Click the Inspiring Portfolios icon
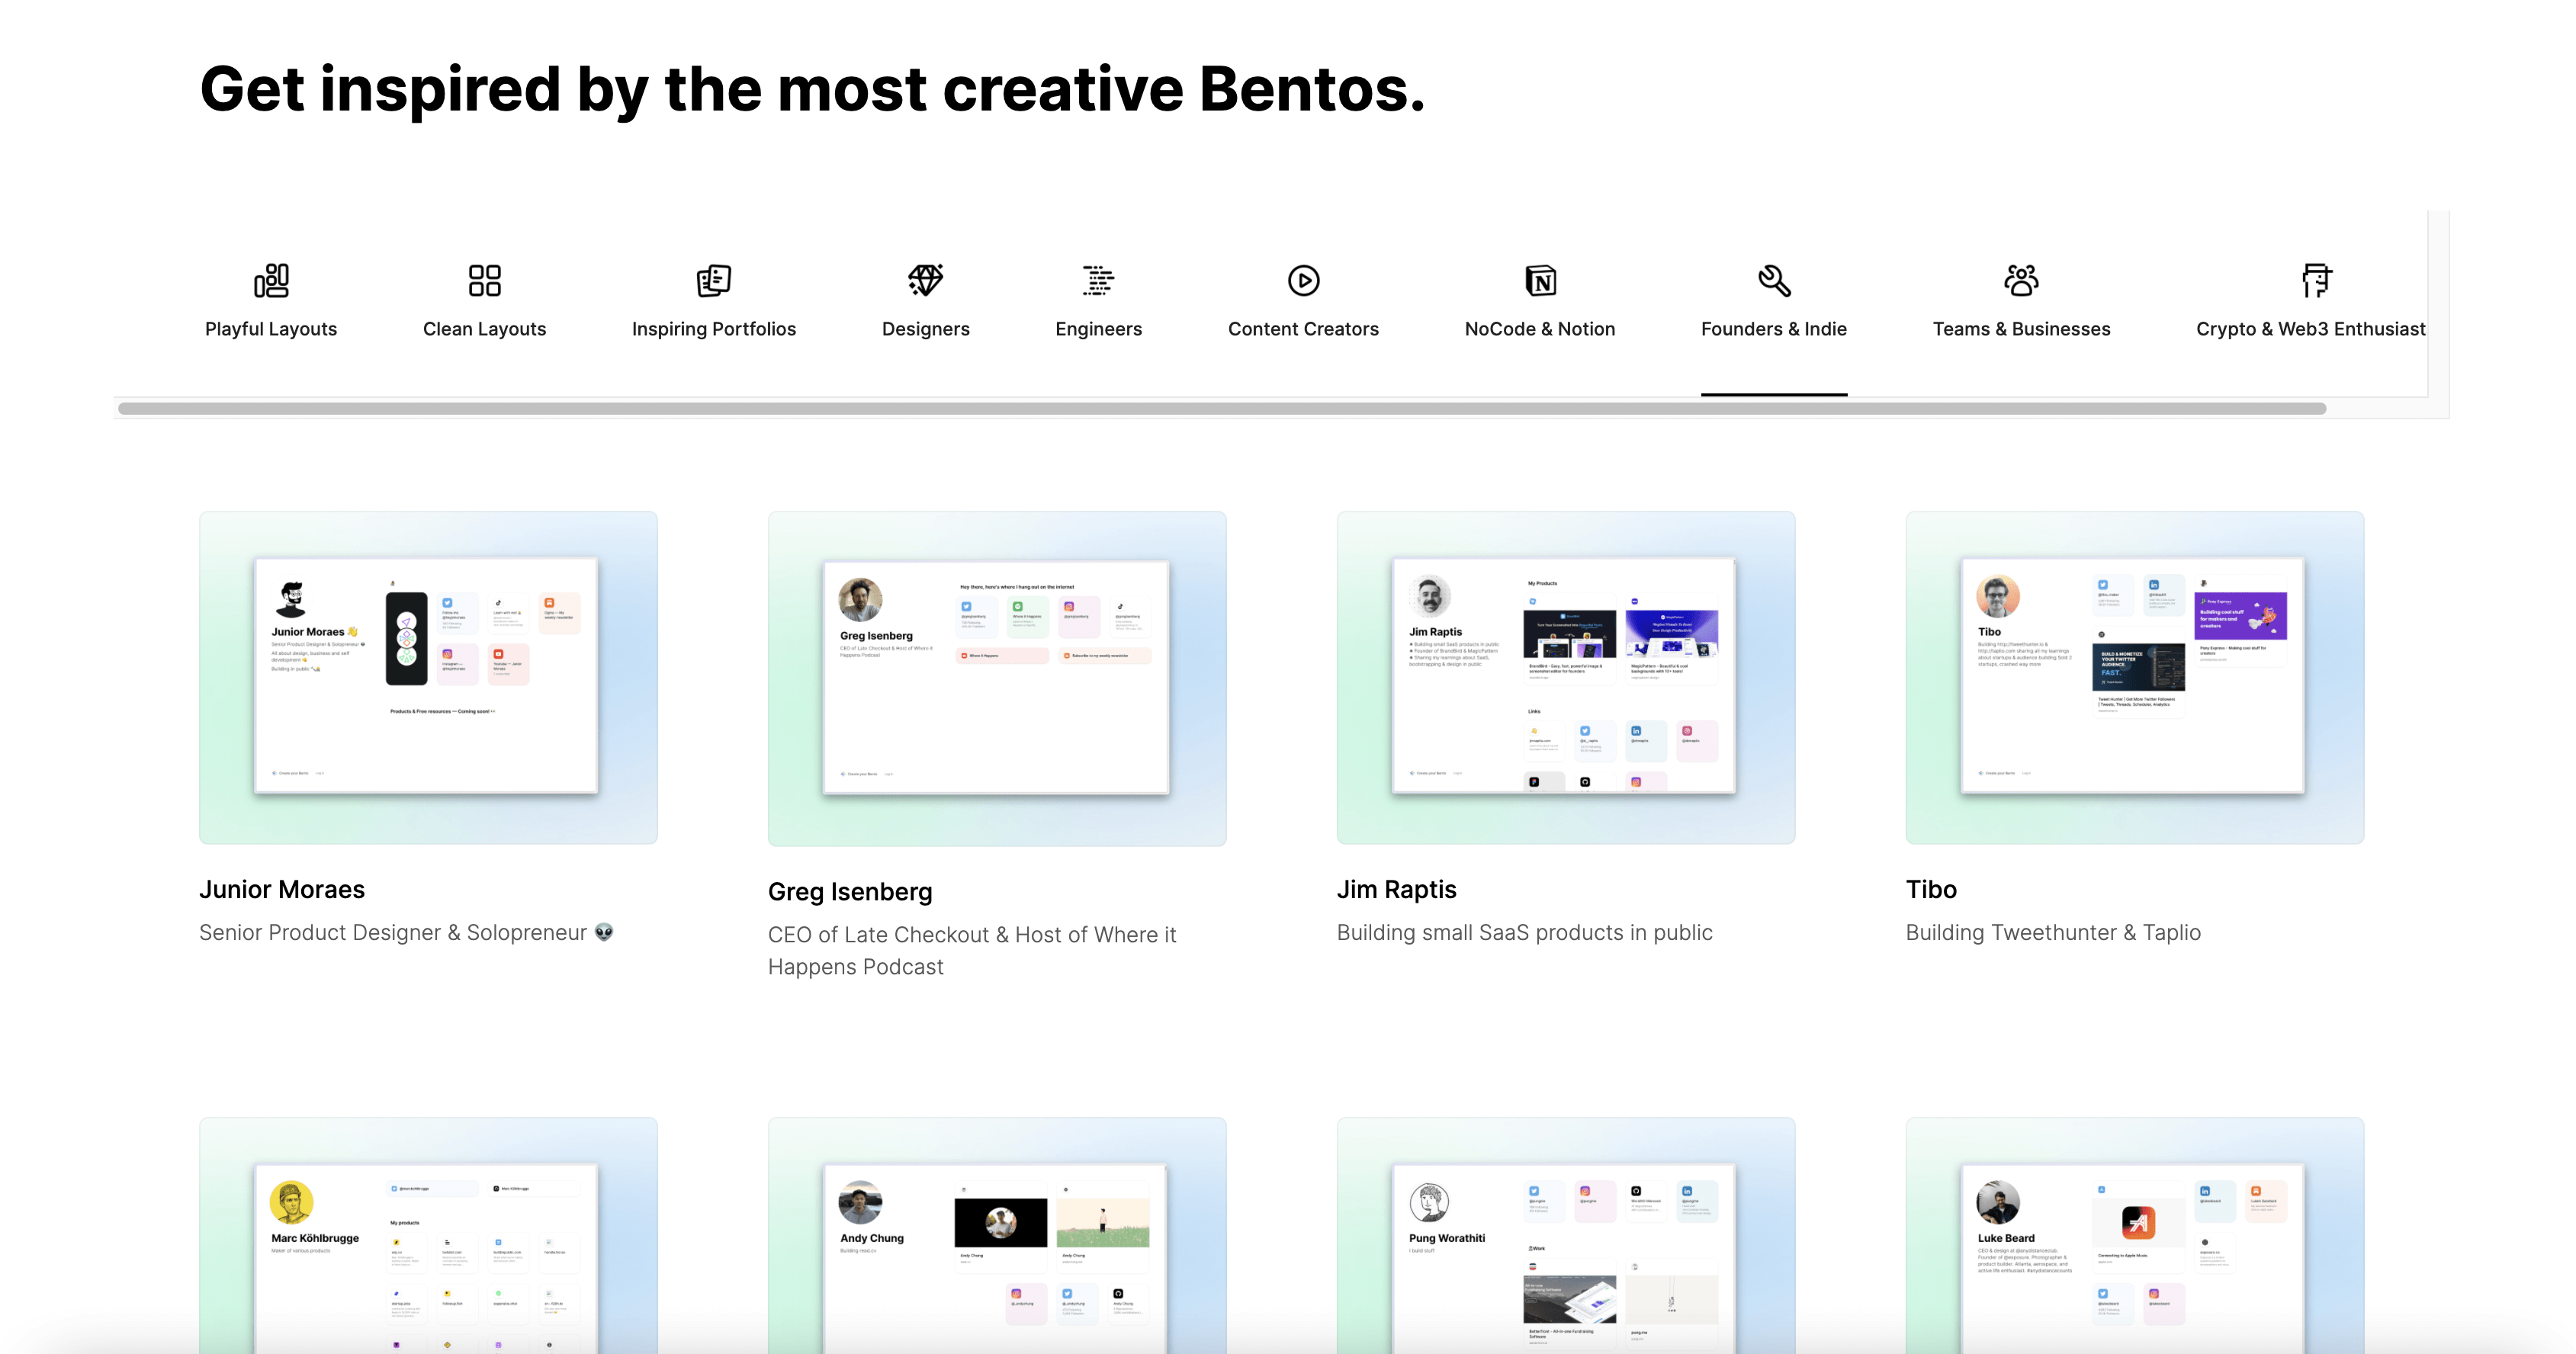This screenshot has height=1354, width=2576. [x=713, y=281]
